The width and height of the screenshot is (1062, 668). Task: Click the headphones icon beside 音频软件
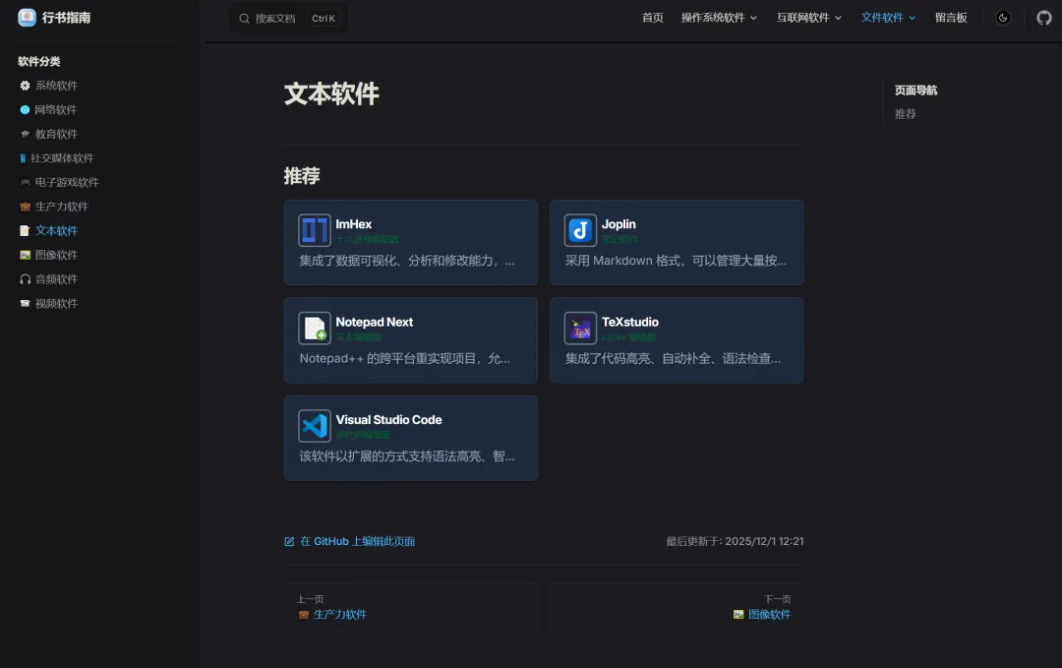click(x=25, y=279)
